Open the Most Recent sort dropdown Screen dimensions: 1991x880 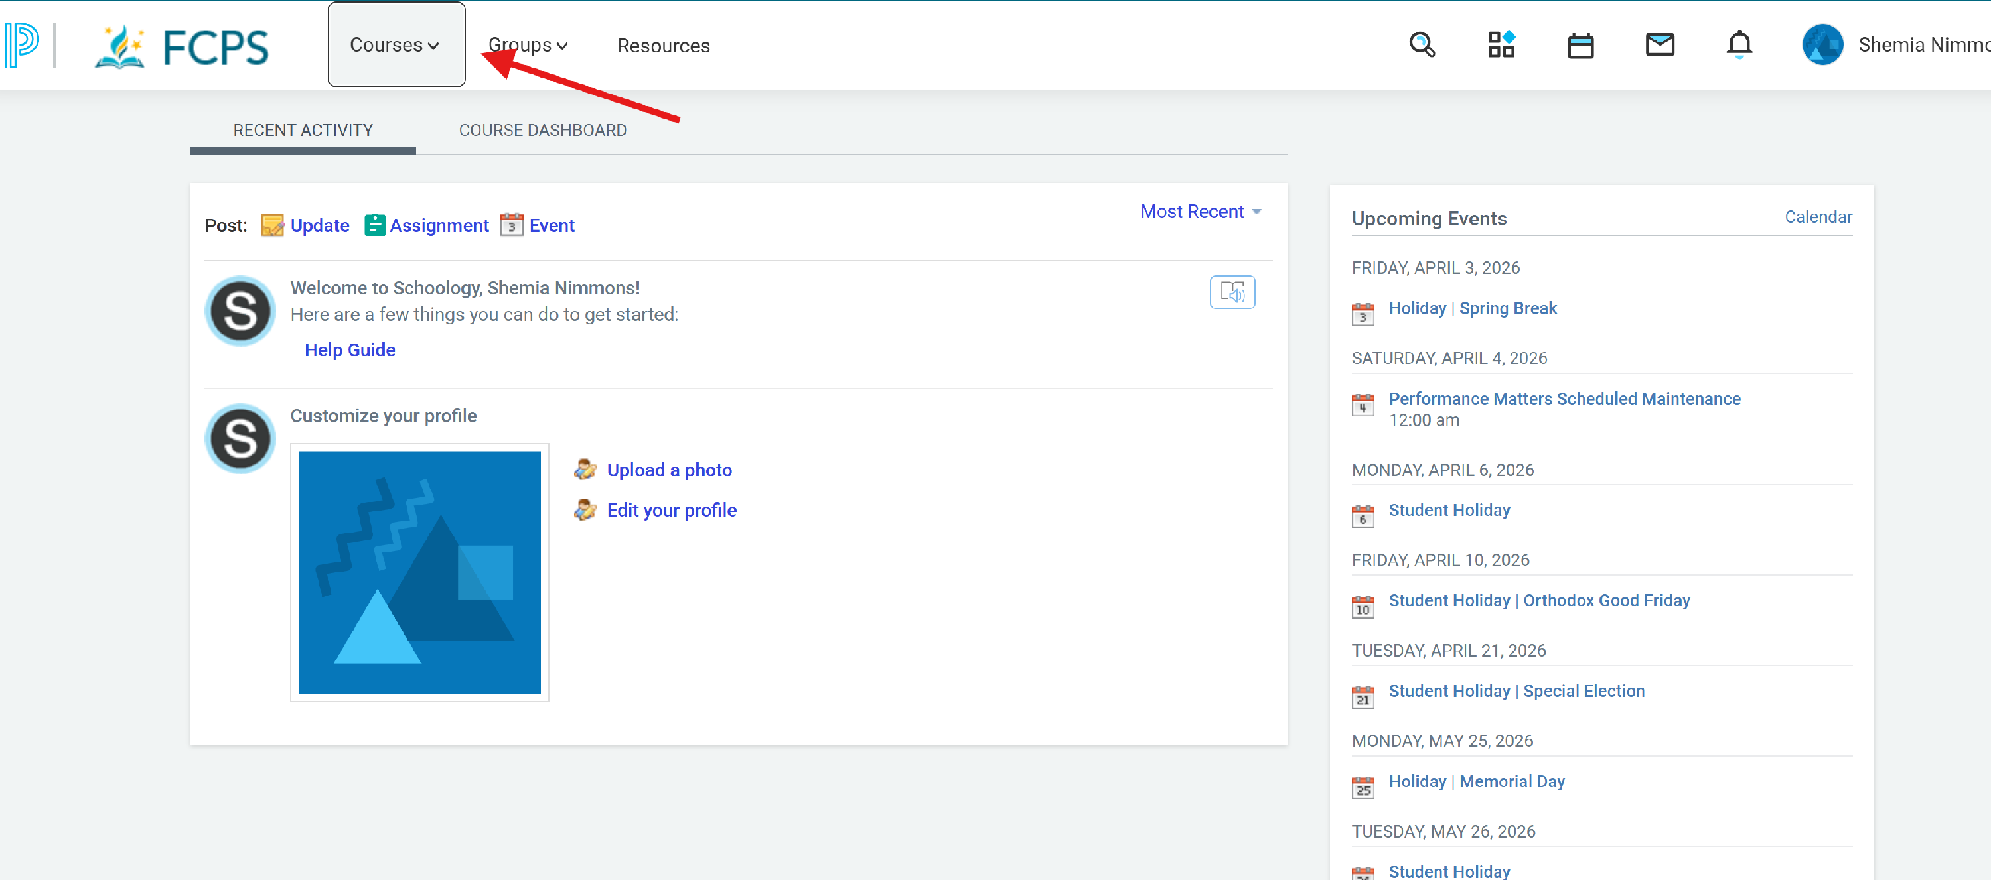[x=1201, y=211]
